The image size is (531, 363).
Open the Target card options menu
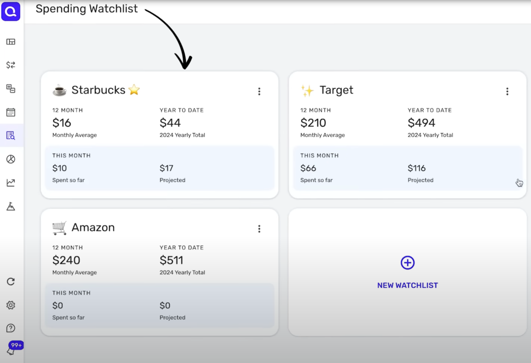click(507, 91)
